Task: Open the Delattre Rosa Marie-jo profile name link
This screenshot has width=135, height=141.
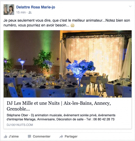Action: pyautogui.click(x=36, y=7)
